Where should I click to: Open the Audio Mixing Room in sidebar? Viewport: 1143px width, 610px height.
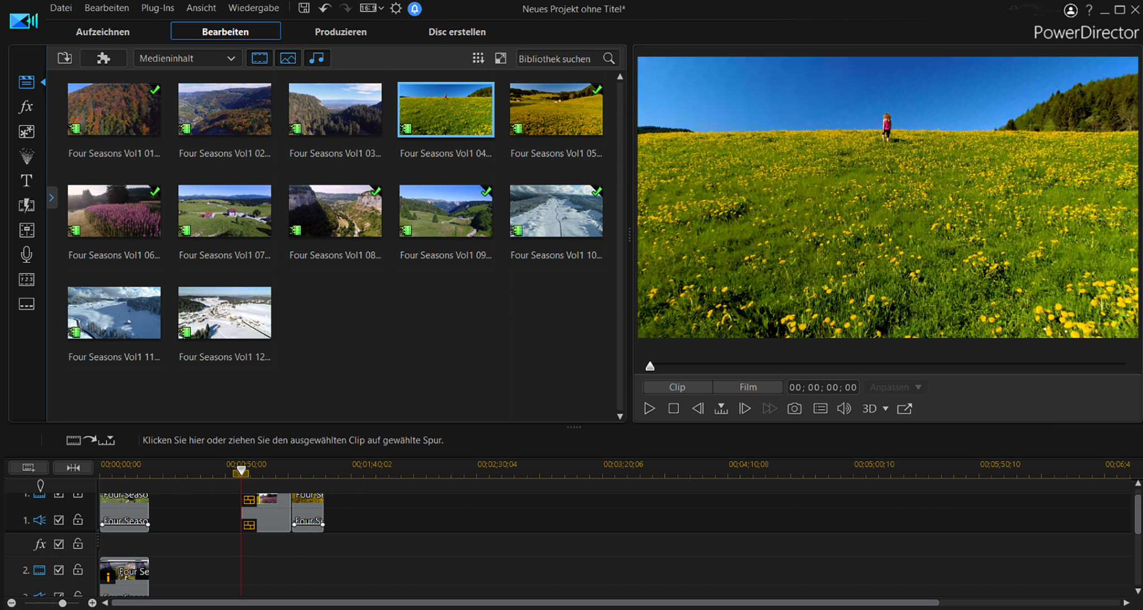[26, 230]
